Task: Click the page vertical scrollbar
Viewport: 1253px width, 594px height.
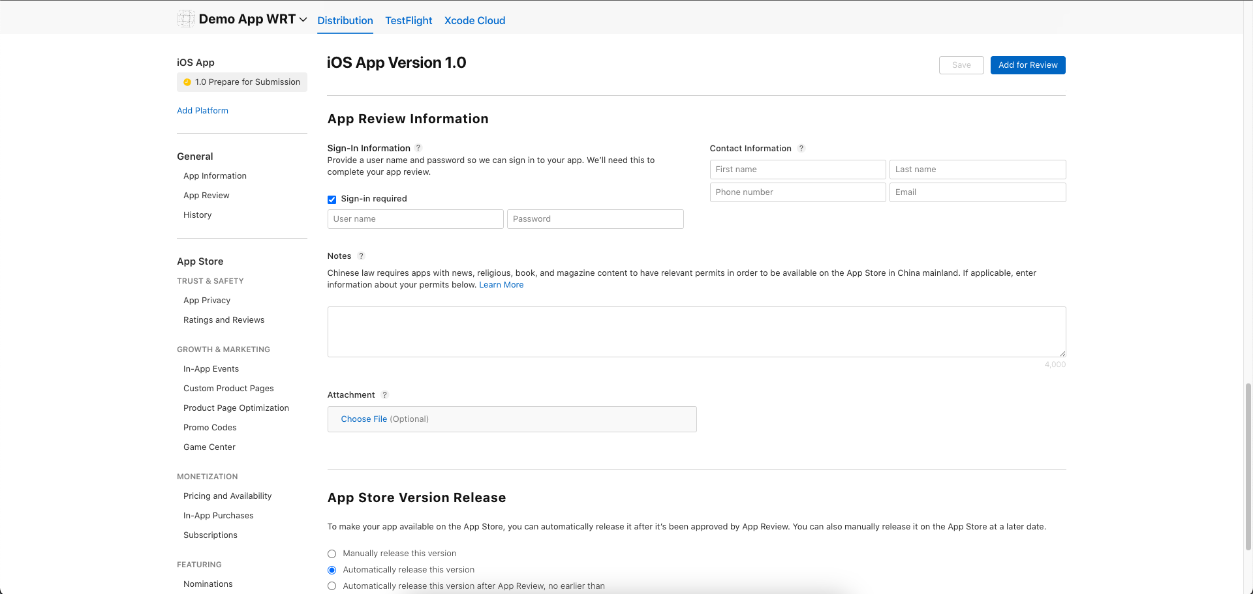Action: point(1248,466)
